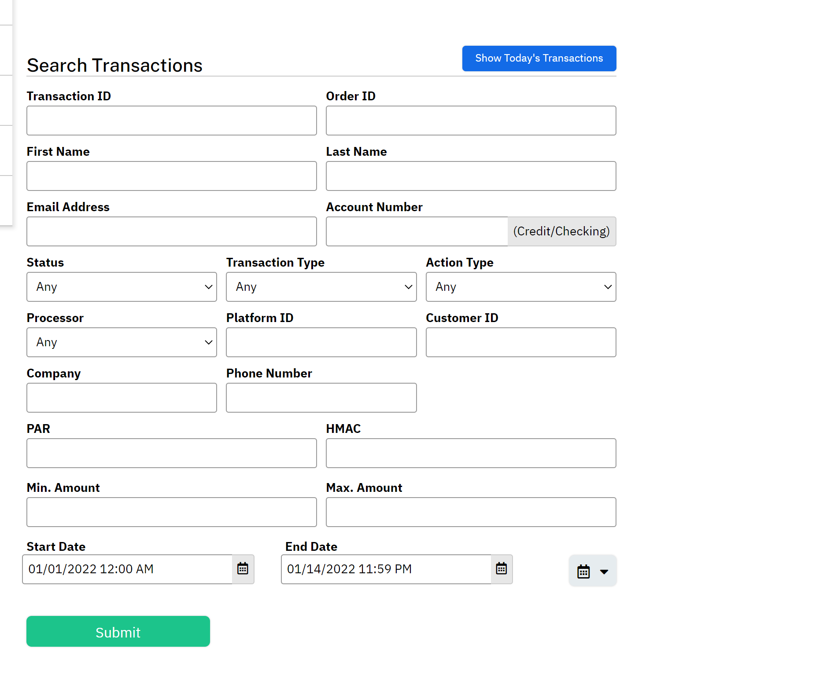
Task: Click into the Last Name field
Action: tap(471, 176)
